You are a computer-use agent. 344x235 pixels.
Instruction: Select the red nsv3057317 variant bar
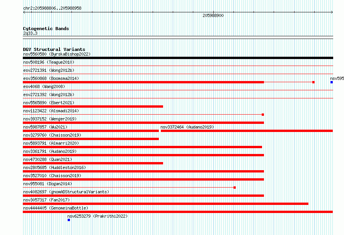pos(166,204)
